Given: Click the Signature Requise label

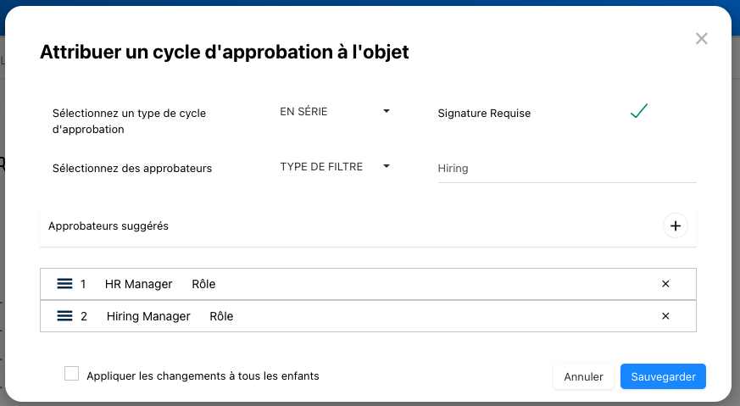Looking at the screenshot, I should [x=484, y=113].
